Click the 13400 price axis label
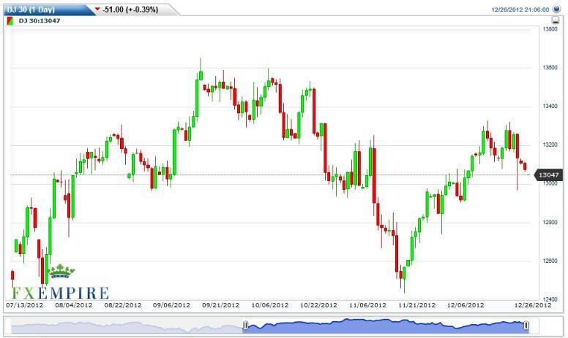Image resolution: width=568 pixels, height=338 pixels. (x=550, y=106)
